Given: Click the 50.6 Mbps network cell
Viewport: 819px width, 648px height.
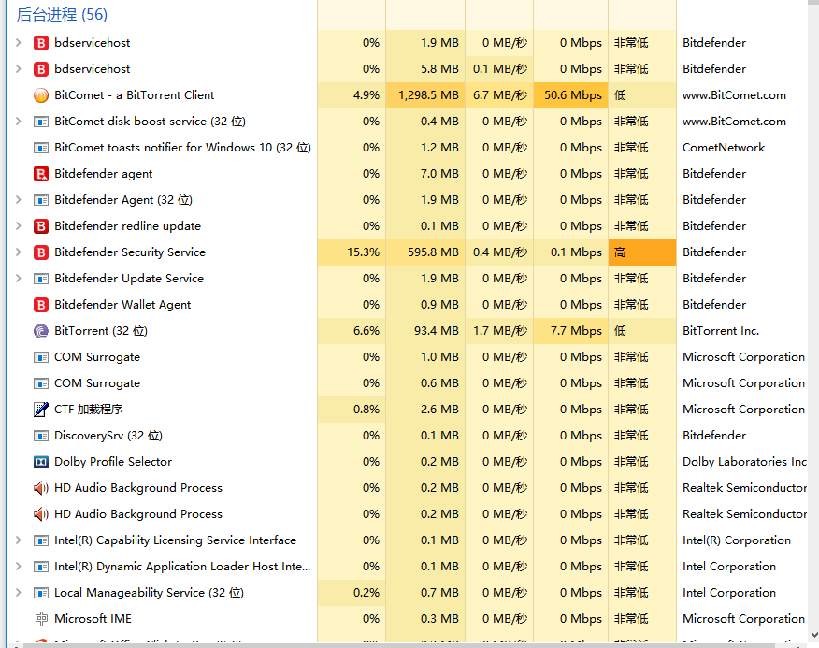Looking at the screenshot, I should (x=571, y=95).
